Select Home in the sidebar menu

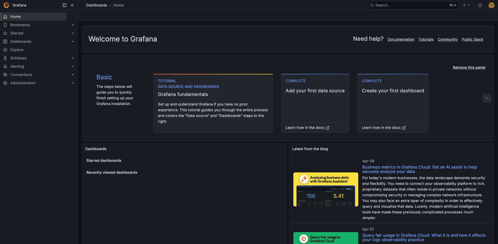[x=16, y=16]
